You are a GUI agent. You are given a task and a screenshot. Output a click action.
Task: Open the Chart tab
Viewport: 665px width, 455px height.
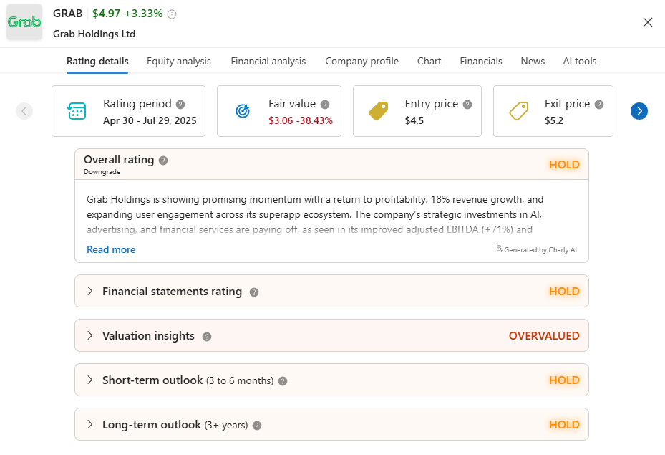tap(429, 61)
